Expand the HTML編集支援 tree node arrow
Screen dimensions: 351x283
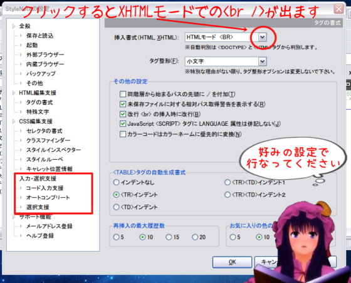point(14,93)
